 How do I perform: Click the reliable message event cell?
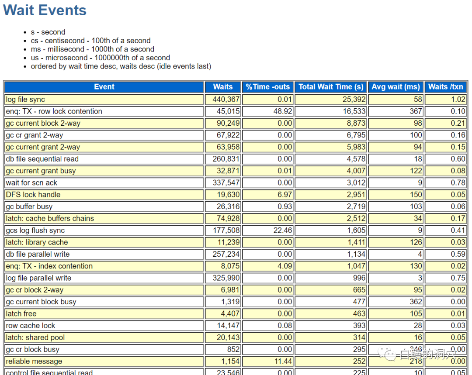pyautogui.click(x=34, y=361)
